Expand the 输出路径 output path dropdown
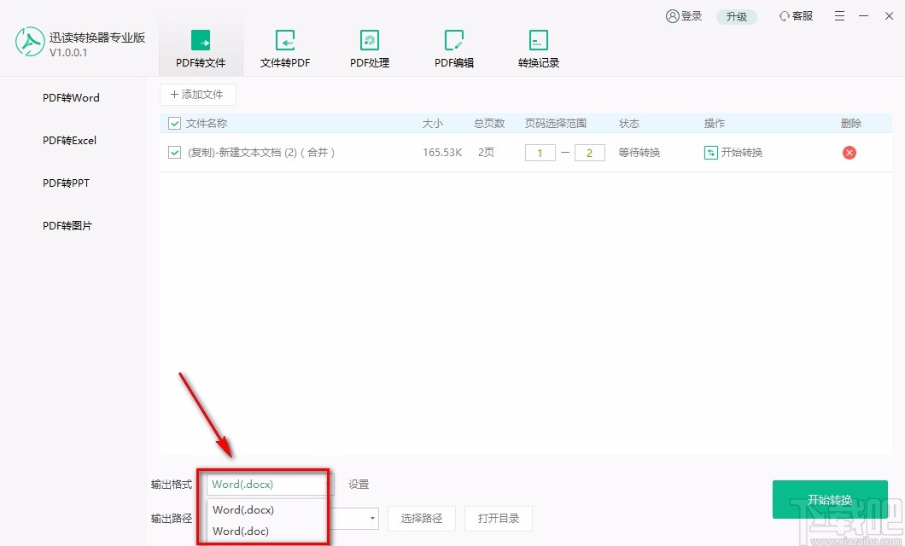The height and width of the screenshot is (546, 905). point(371,518)
